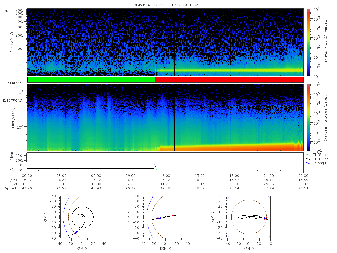Click the red Sunlight bar segment
The height and width of the screenshot is (253, 337).
[229, 80]
